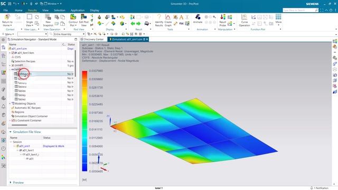Collapse the Fields node
Image resolution: width=338 pixels, height=190 pixels.
[10, 70]
